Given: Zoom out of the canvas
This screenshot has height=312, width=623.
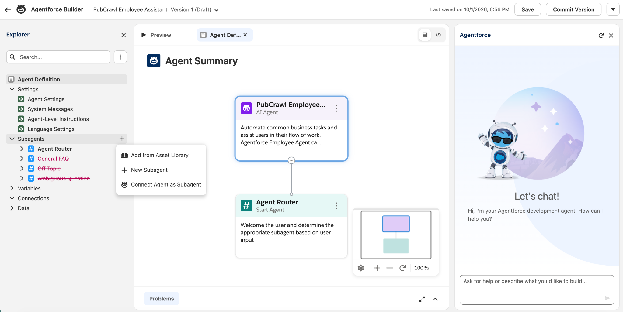Looking at the screenshot, I should [390, 268].
